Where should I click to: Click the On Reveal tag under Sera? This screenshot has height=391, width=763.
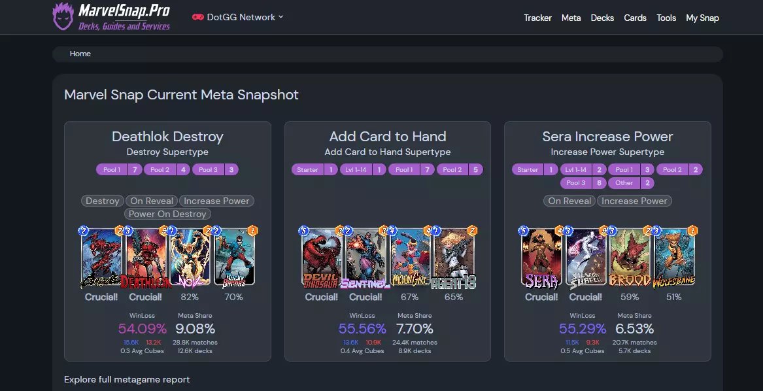[569, 201]
